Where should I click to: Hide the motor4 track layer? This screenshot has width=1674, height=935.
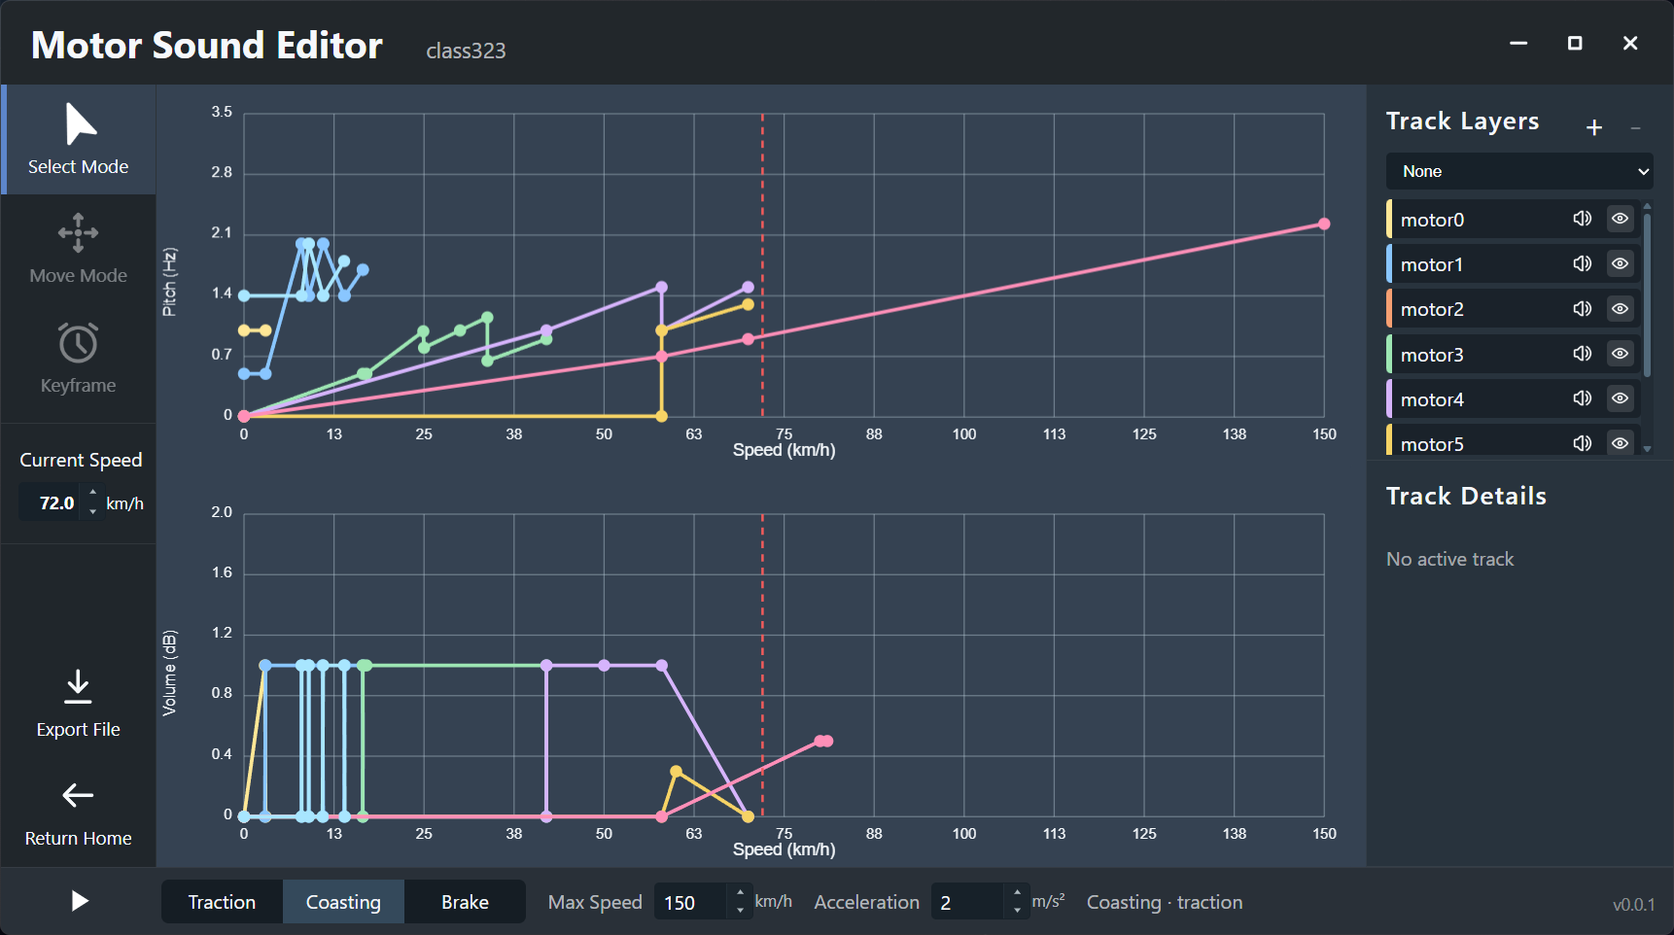[1620, 398]
